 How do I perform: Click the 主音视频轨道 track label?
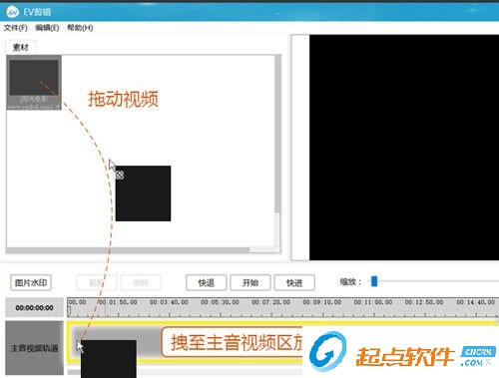(x=34, y=348)
